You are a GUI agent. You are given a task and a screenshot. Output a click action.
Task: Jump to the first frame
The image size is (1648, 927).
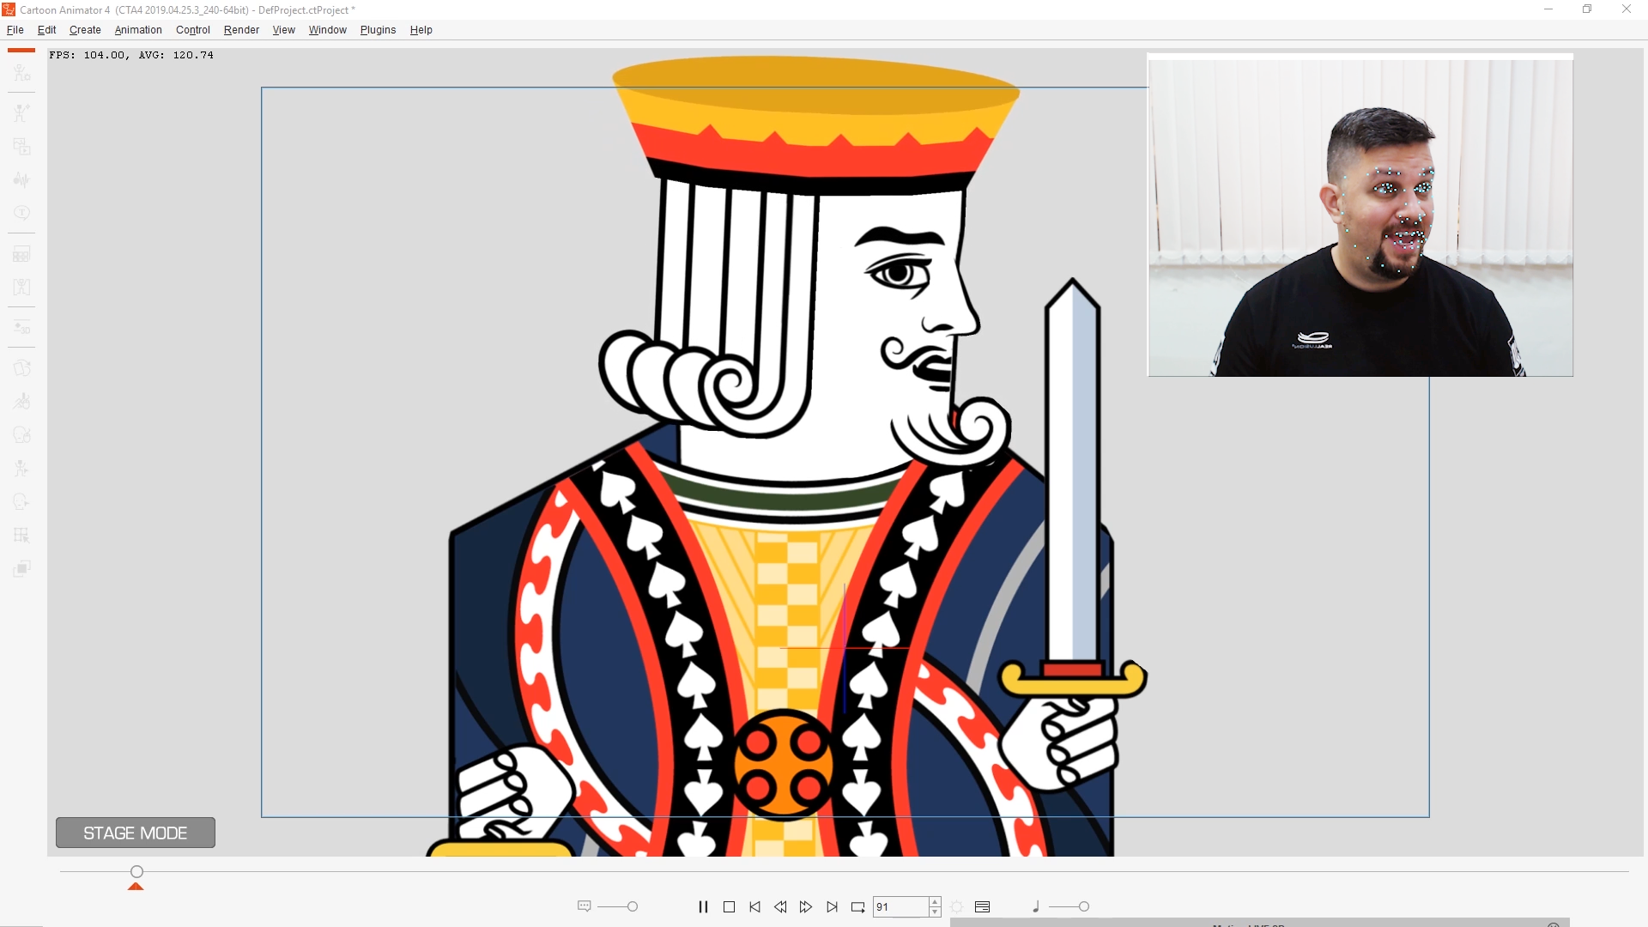click(x=754, y=906)
